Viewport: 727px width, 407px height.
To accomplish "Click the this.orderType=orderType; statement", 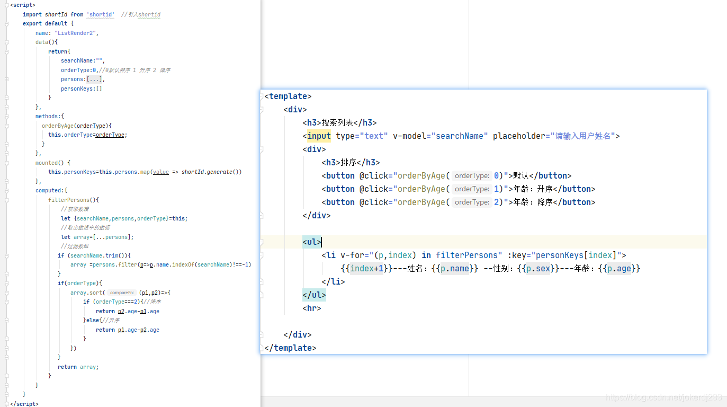I will (88, 135).
